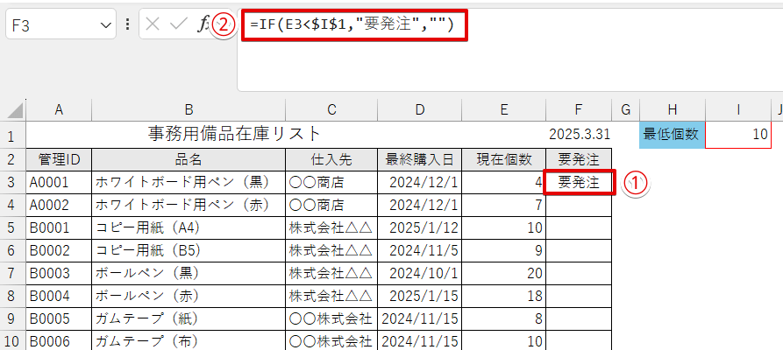Select row 3 header

point(13,183)
